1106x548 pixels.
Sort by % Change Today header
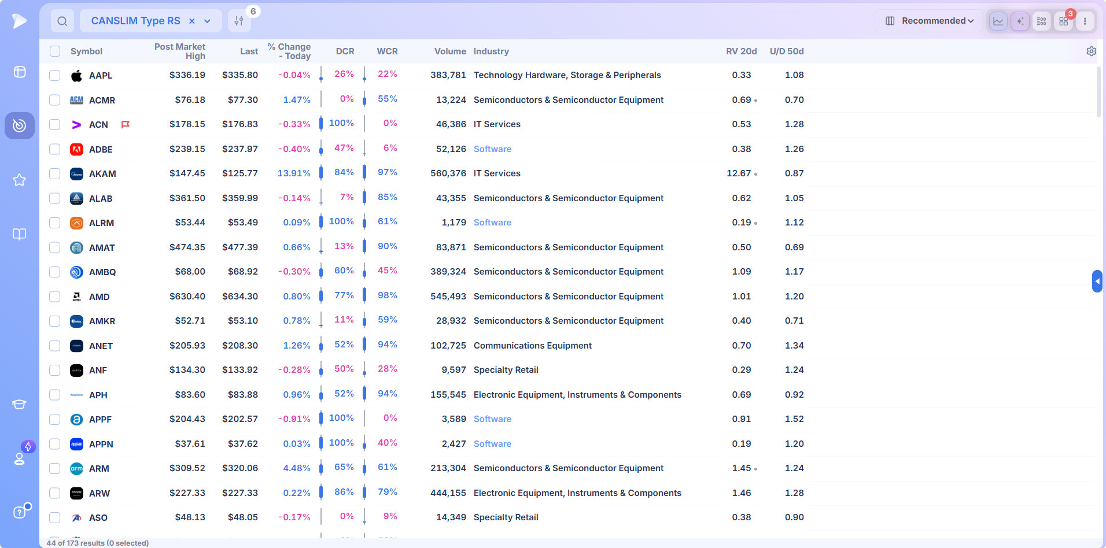(289, 51)
